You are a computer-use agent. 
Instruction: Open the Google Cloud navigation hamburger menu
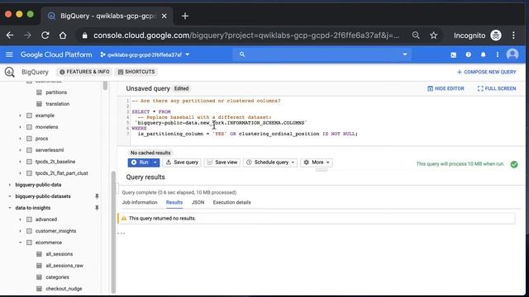[x=9, y=54]
